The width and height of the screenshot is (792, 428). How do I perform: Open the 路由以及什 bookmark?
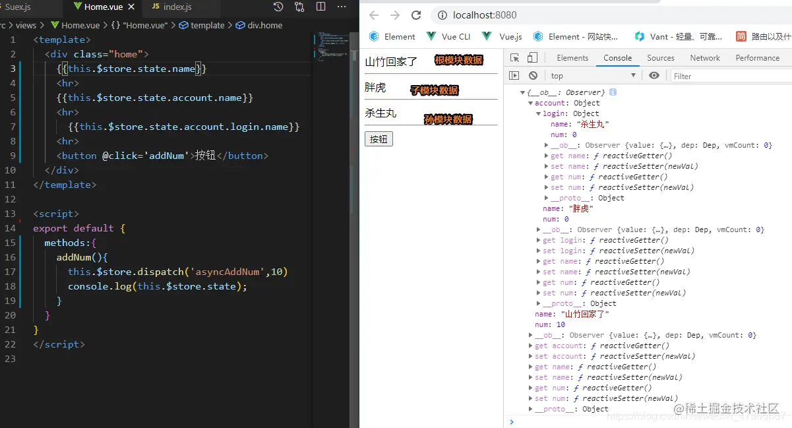coord(764,36)
